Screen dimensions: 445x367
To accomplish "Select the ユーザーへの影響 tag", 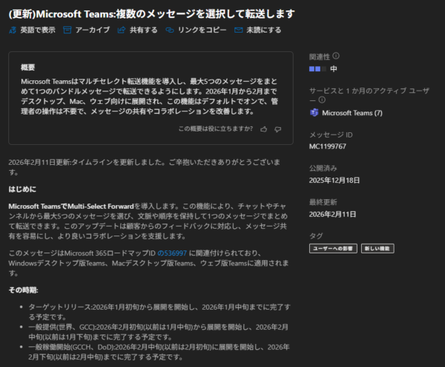I will 334,249.
